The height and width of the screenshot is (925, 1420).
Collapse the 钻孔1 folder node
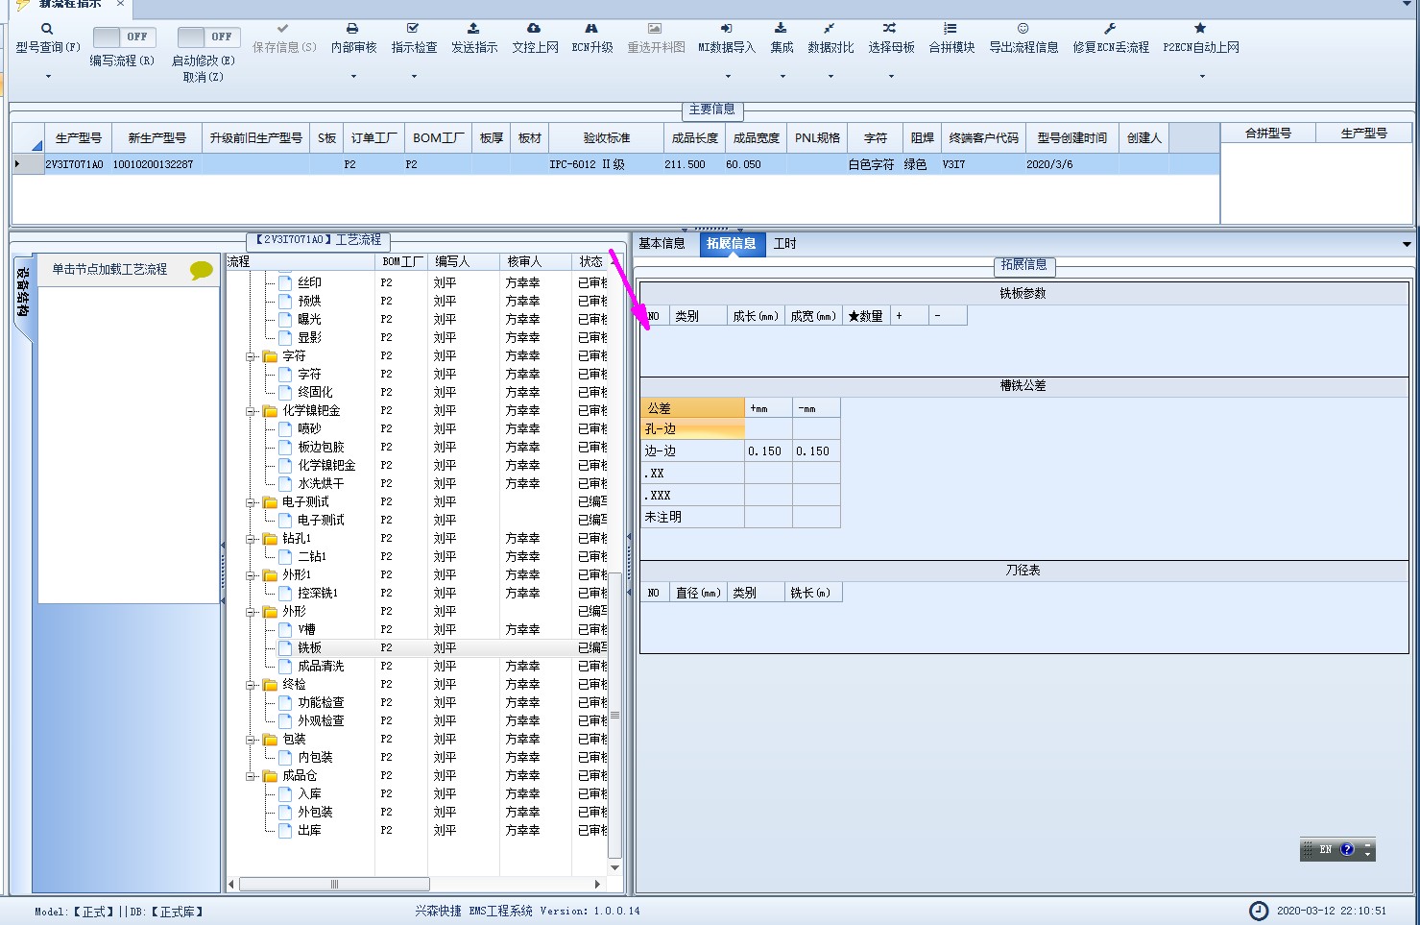[x=251, y=539]
